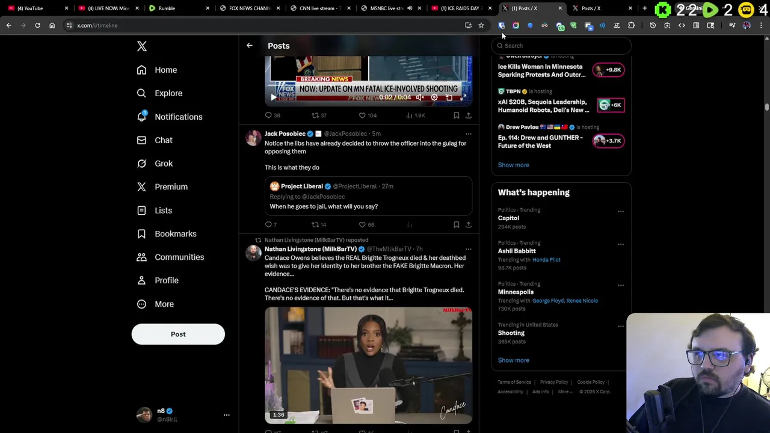
Task: Open more options on Nathan Livingstone post
Action: pyautogui.click(x=469, y=249)
